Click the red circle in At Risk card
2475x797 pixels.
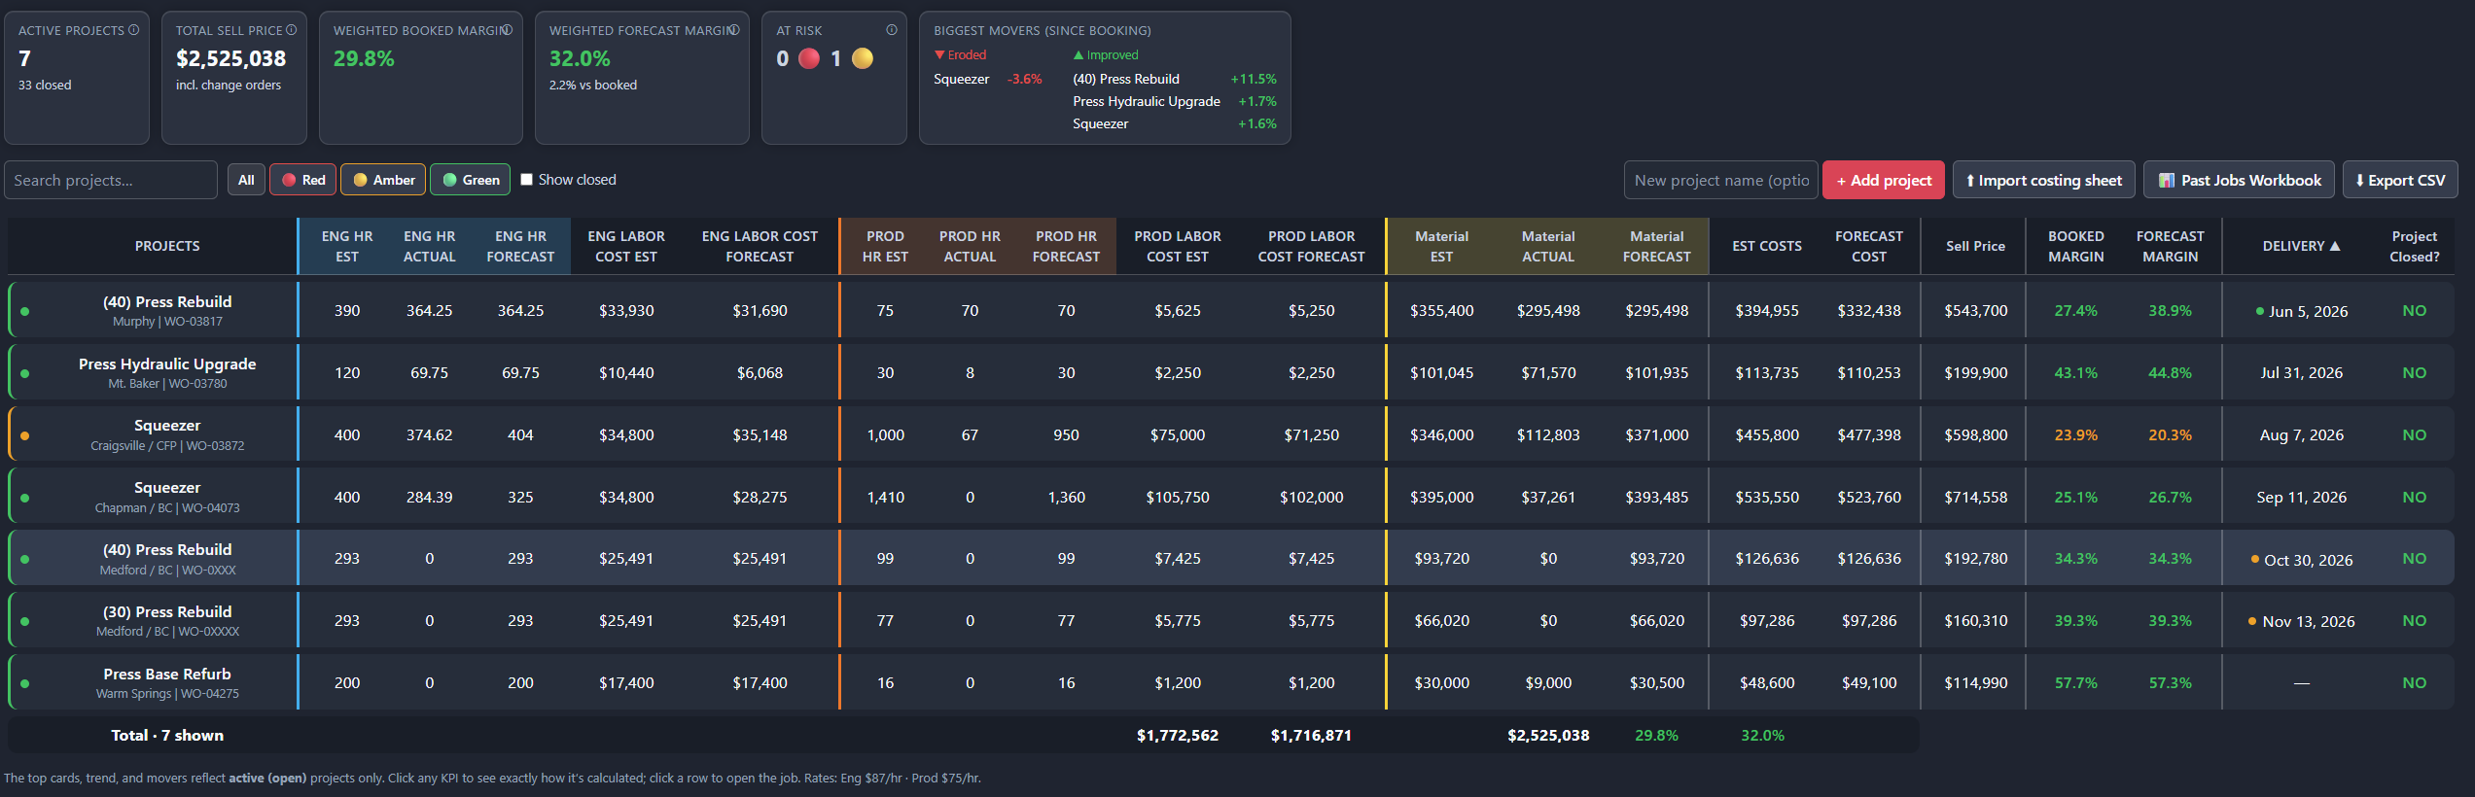[809, 58]
